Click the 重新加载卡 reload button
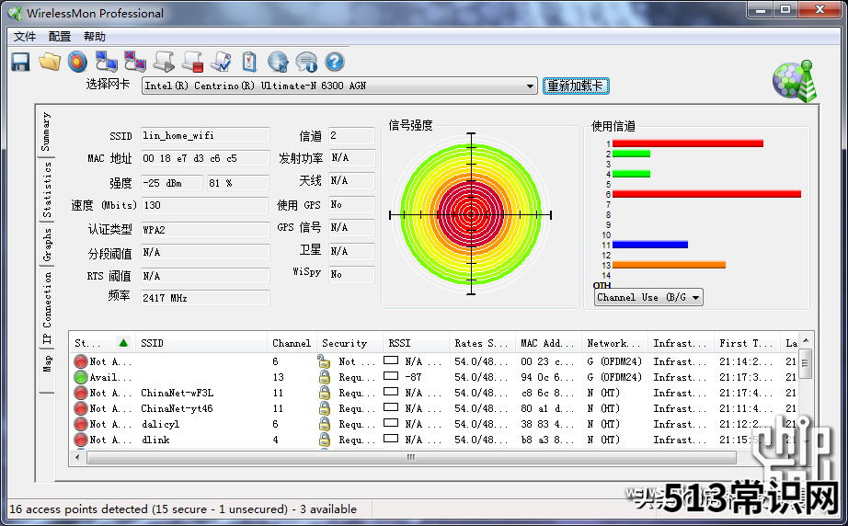Image resolution: width=848 pixels, height=526 pixels. coord(576,86)
